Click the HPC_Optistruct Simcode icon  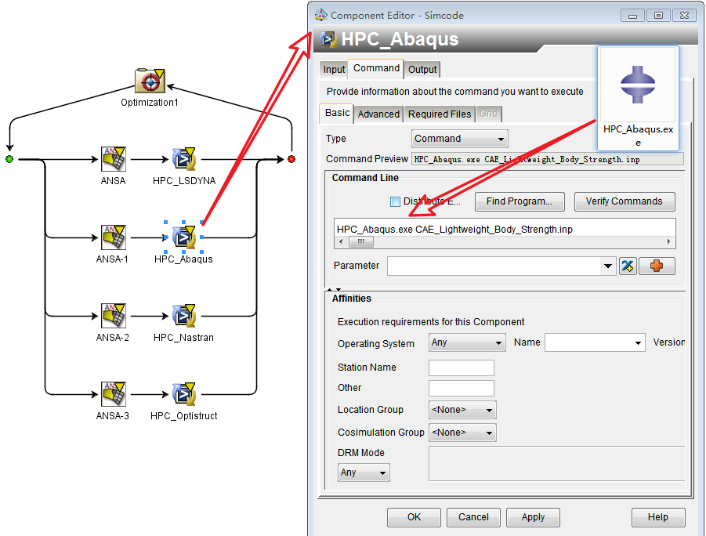(183, 394)
